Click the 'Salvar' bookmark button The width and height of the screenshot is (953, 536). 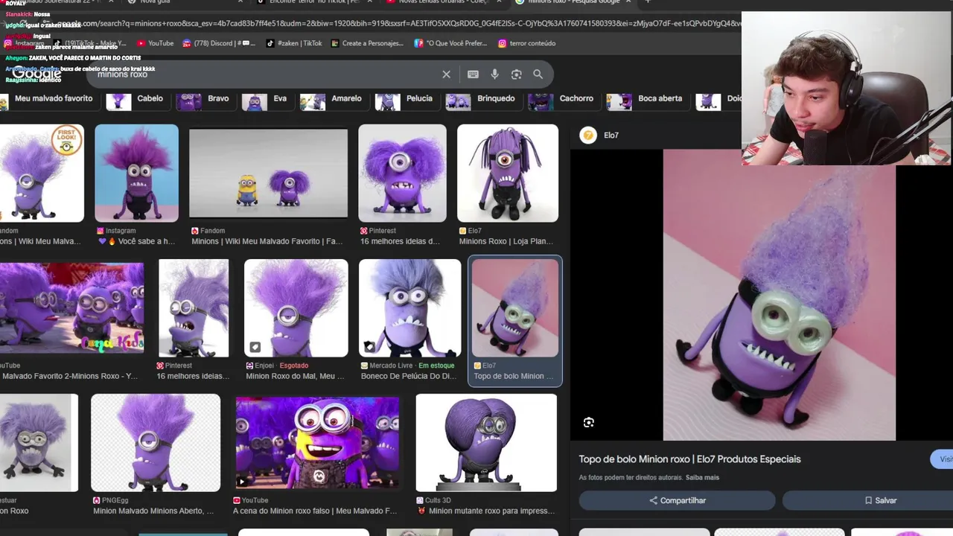[x=881, y=500]
